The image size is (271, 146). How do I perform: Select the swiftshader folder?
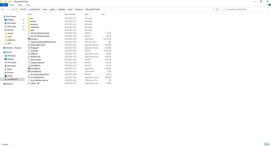tap(35, 27)
